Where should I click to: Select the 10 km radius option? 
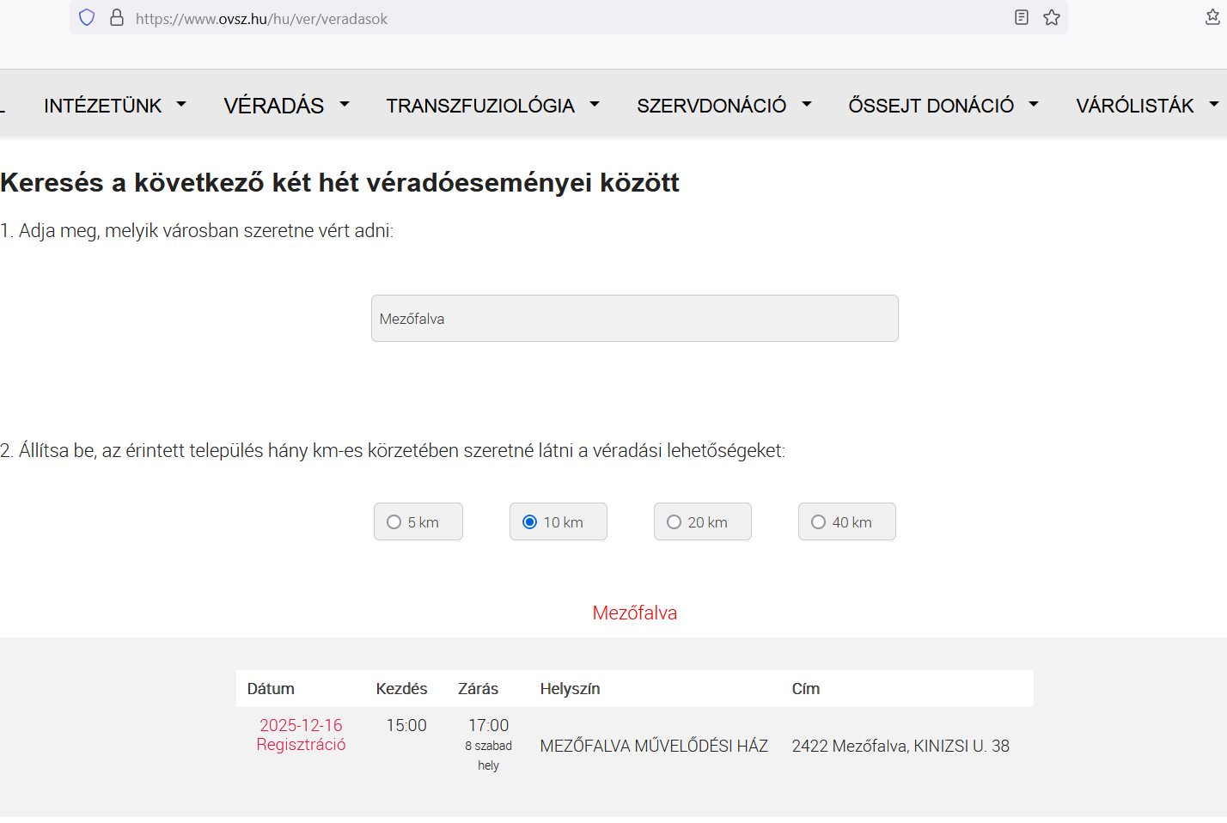(530, 522)
